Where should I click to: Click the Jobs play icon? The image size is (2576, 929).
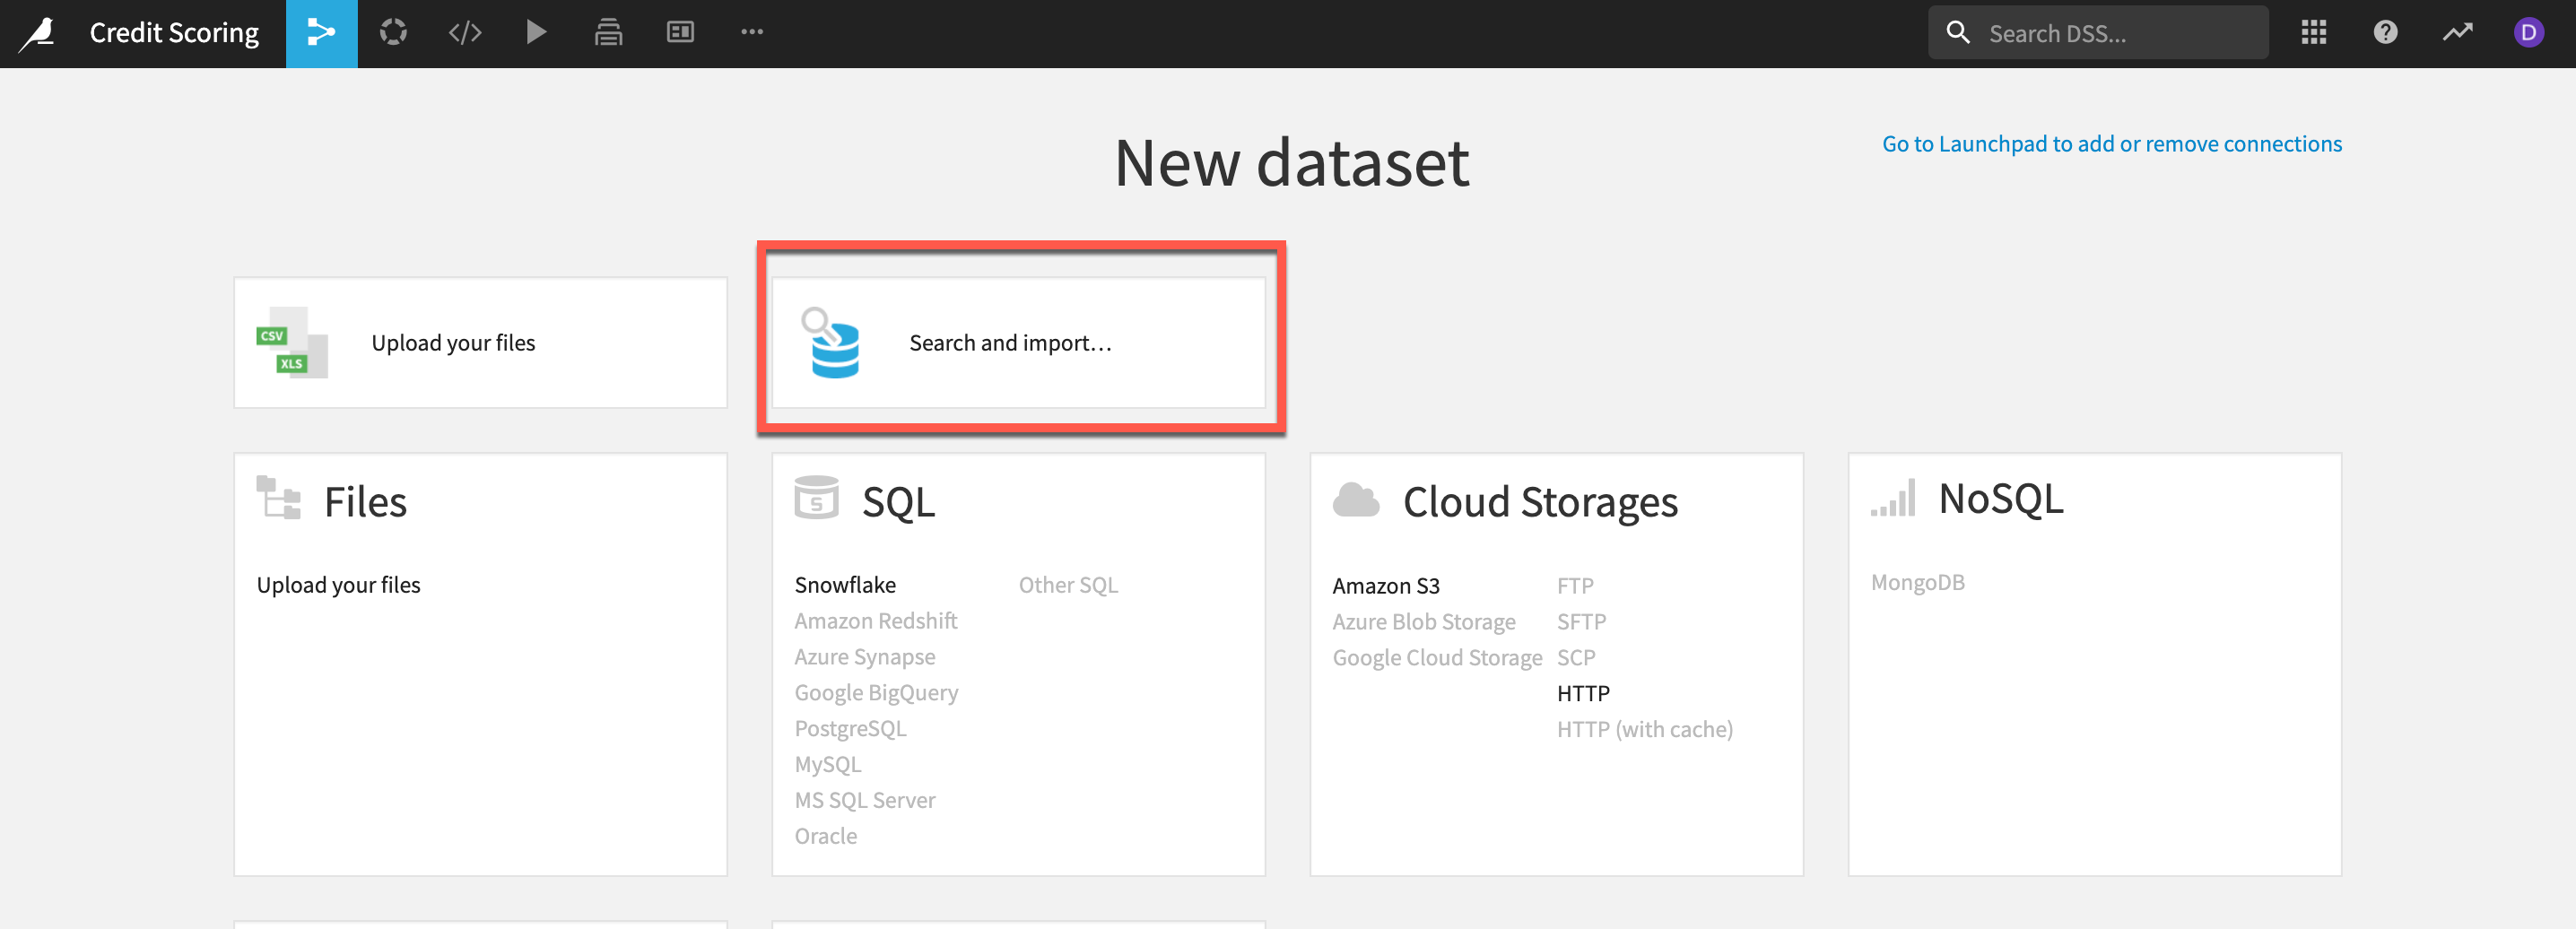[536, 33]
